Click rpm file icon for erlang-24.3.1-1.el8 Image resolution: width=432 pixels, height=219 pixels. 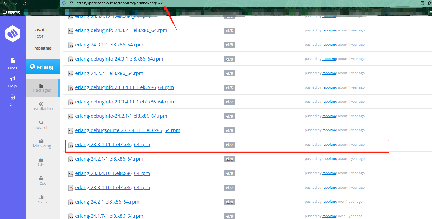click(71, 45)
